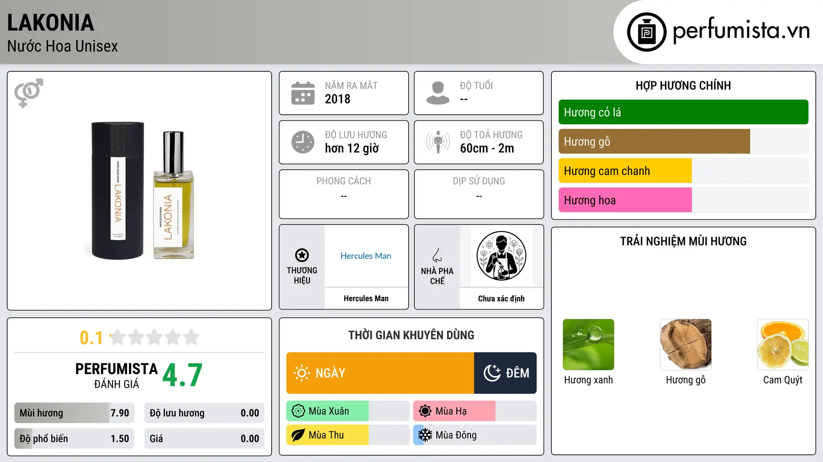This screenshot has width=823, height=462.
Task: Click the Hương xanh green leaf thumbnail
Action: (588, 344)
